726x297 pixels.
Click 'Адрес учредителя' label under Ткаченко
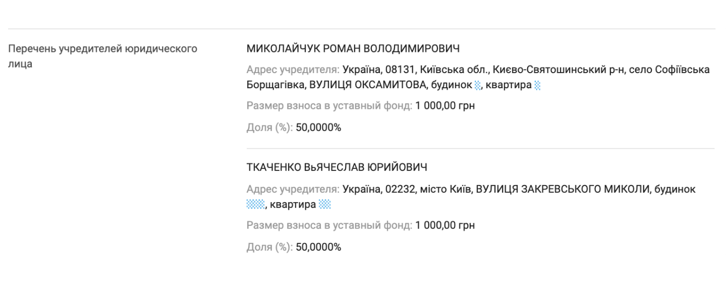(x=293, y=189)
